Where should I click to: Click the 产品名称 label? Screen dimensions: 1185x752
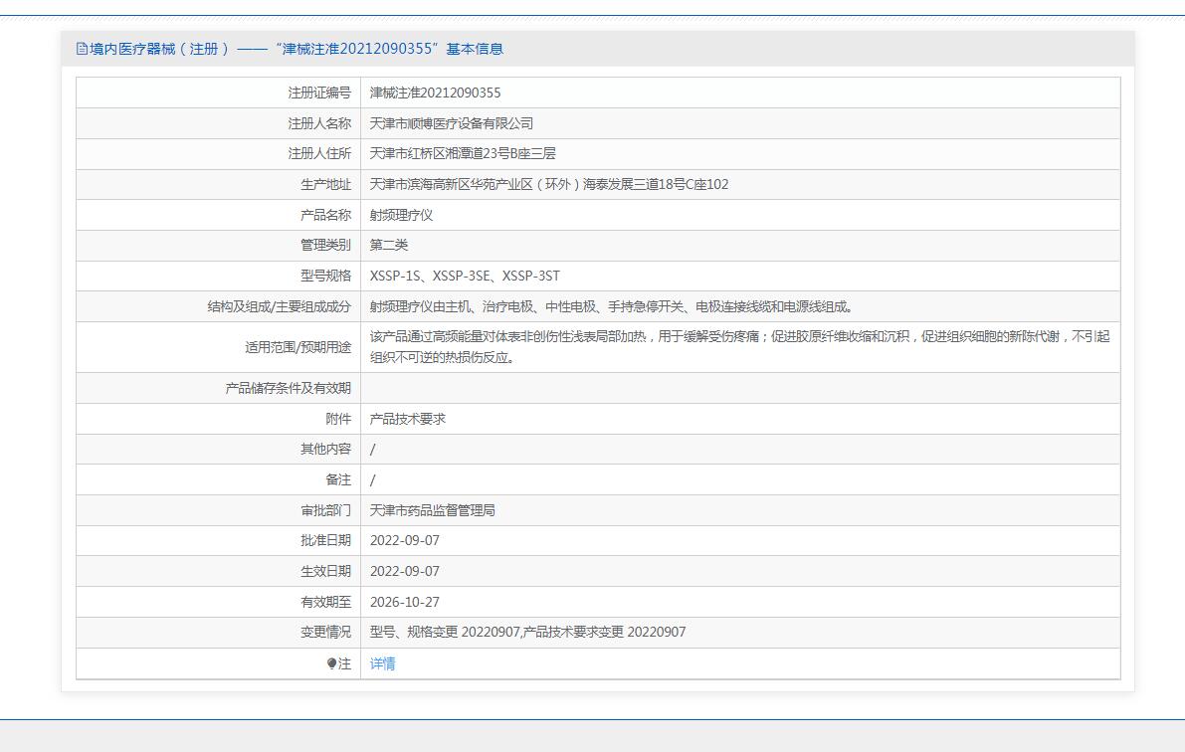(325, 216)
